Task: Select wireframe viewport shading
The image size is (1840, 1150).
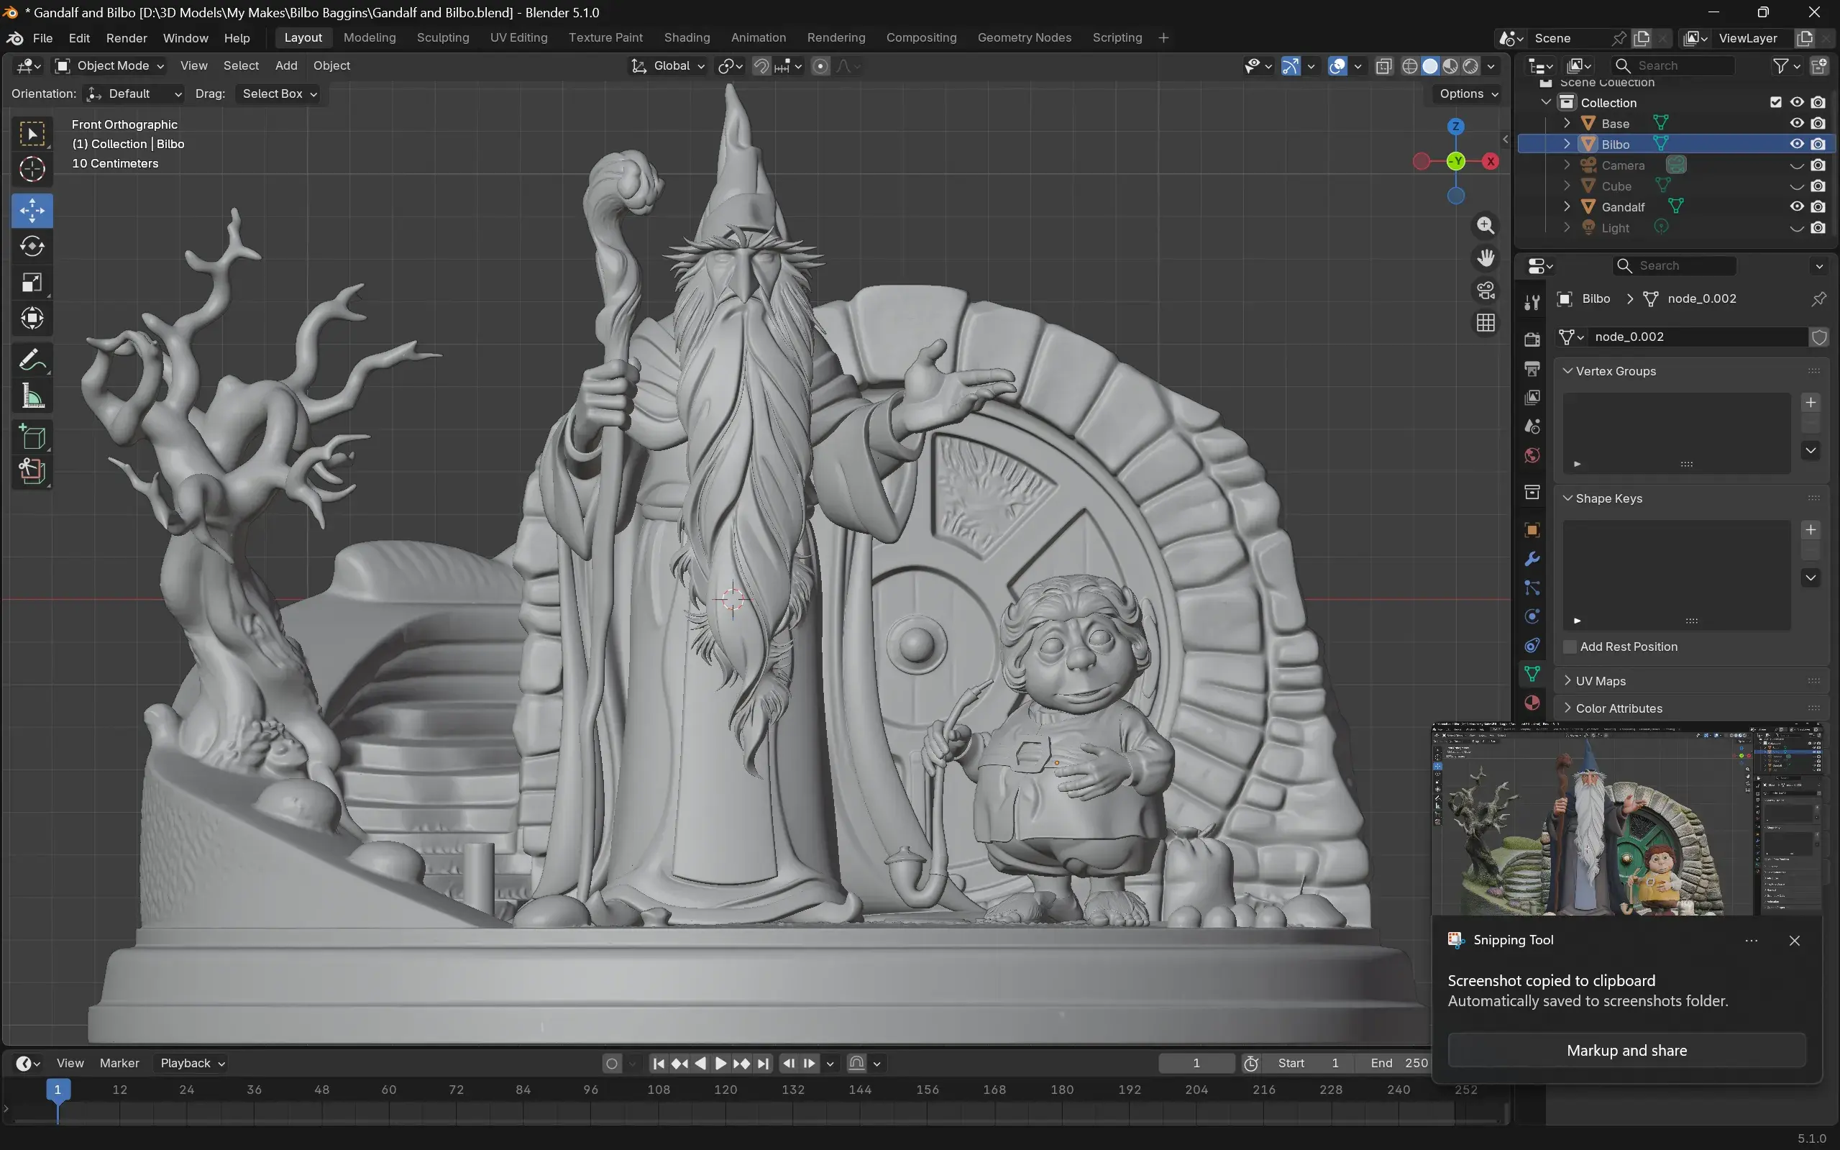Action: (1409, 66)
